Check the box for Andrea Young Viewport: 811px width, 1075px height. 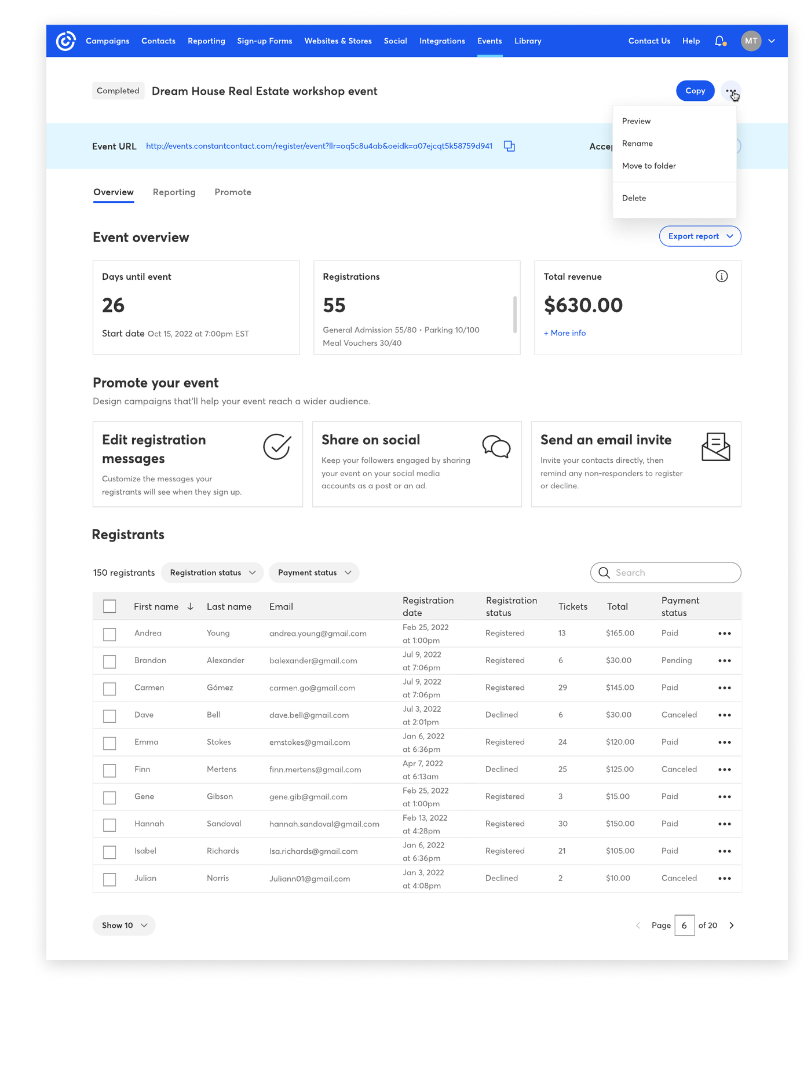coord(109,634)
